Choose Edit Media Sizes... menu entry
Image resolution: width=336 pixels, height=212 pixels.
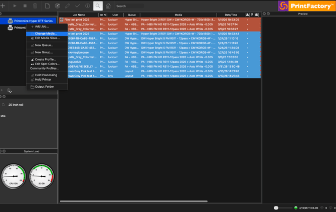coord(47,38)
